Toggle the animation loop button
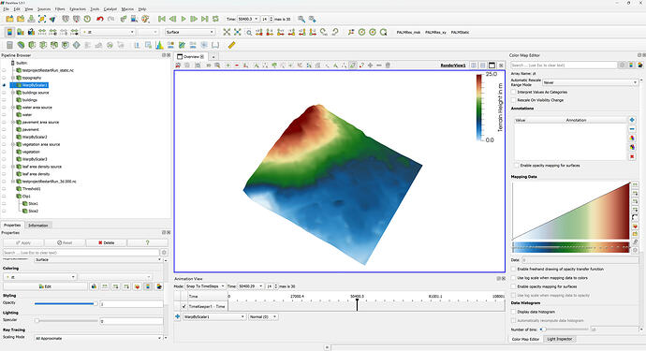The height and width of the screenshot is (351, 646). [215, 19]
